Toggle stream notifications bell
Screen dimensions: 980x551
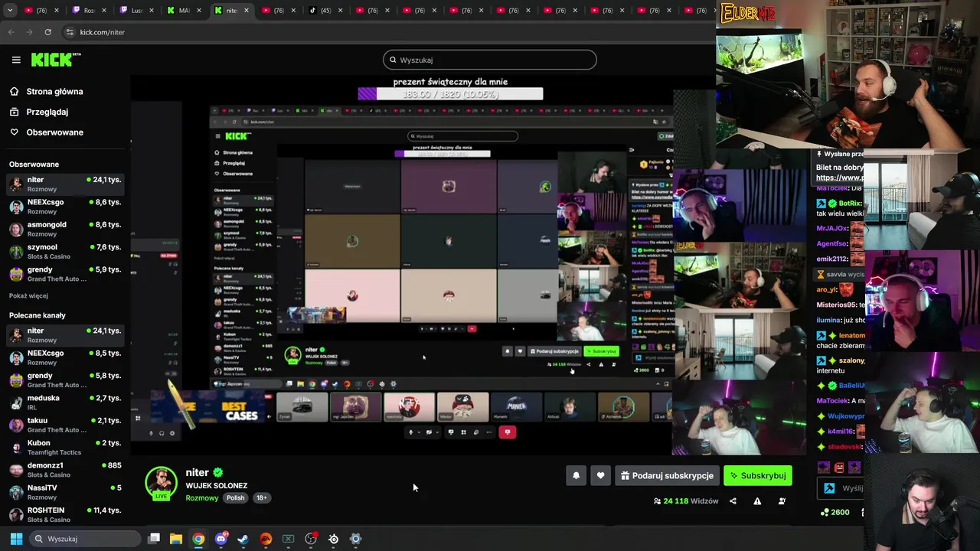click(577, 476)
